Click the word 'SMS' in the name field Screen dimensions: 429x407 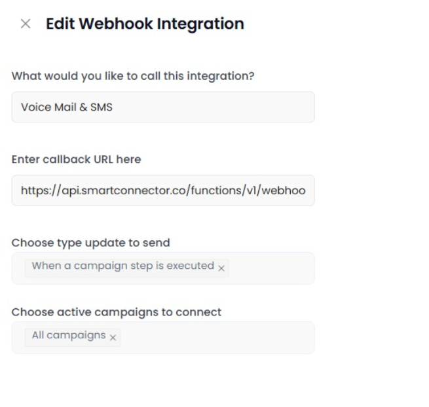tap(102, 107)
